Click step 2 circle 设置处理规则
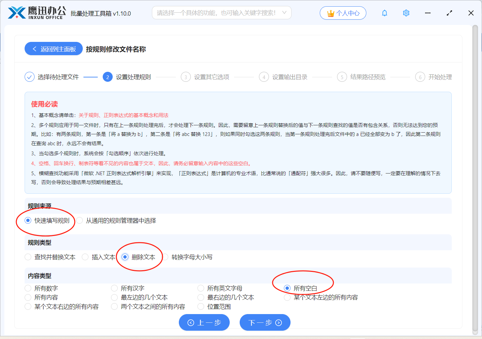The width and height of the screenshot is (482, 339). (x=107, y=77)
